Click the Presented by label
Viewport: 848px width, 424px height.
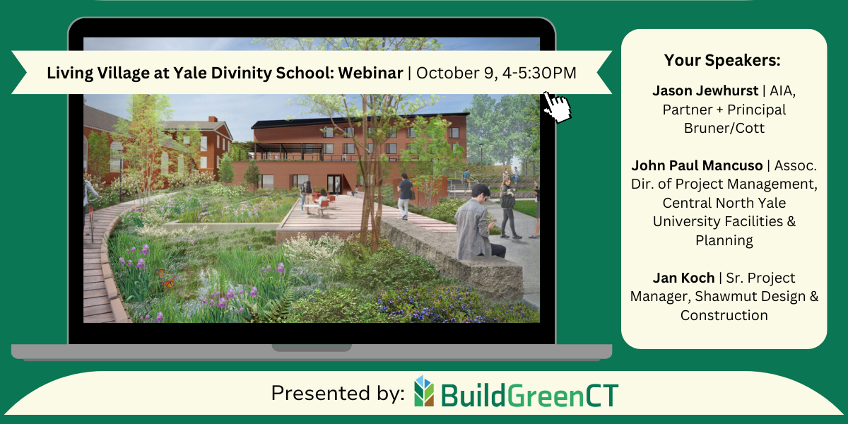click(x=338, y=394)
